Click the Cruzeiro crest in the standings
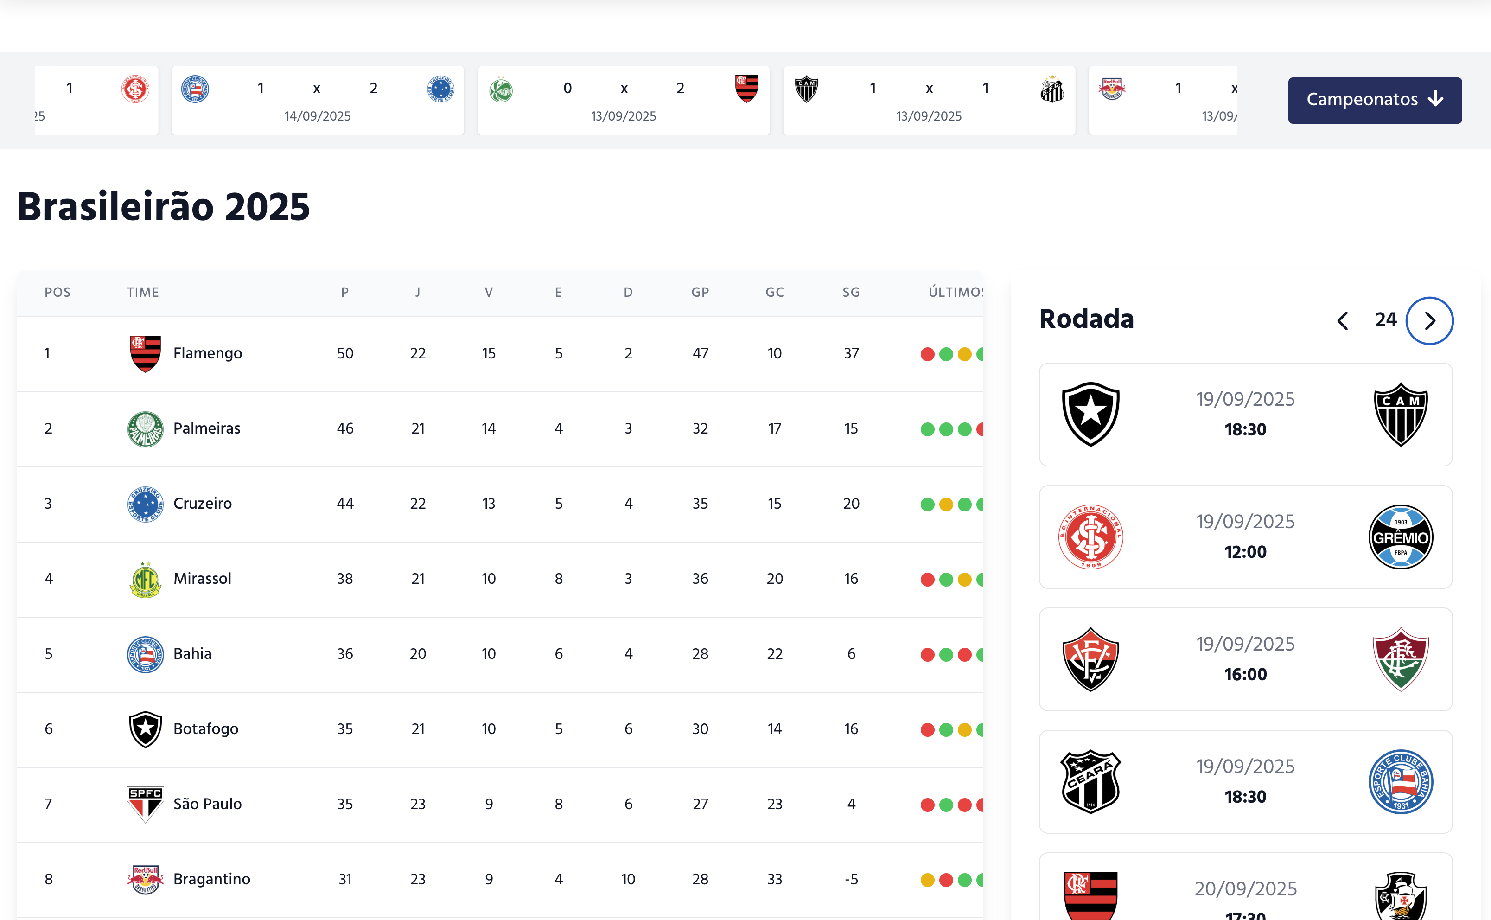Image resolution: width=1491 pixels, height=920 pixels. coord(146,504)
